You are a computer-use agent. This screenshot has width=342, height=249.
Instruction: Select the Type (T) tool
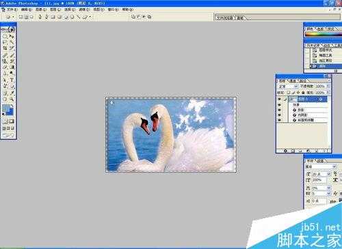click(x=12, y=80)
